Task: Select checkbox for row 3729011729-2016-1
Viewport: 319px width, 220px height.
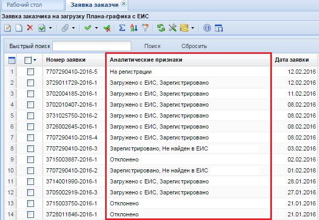Action: tap(30, 83)
